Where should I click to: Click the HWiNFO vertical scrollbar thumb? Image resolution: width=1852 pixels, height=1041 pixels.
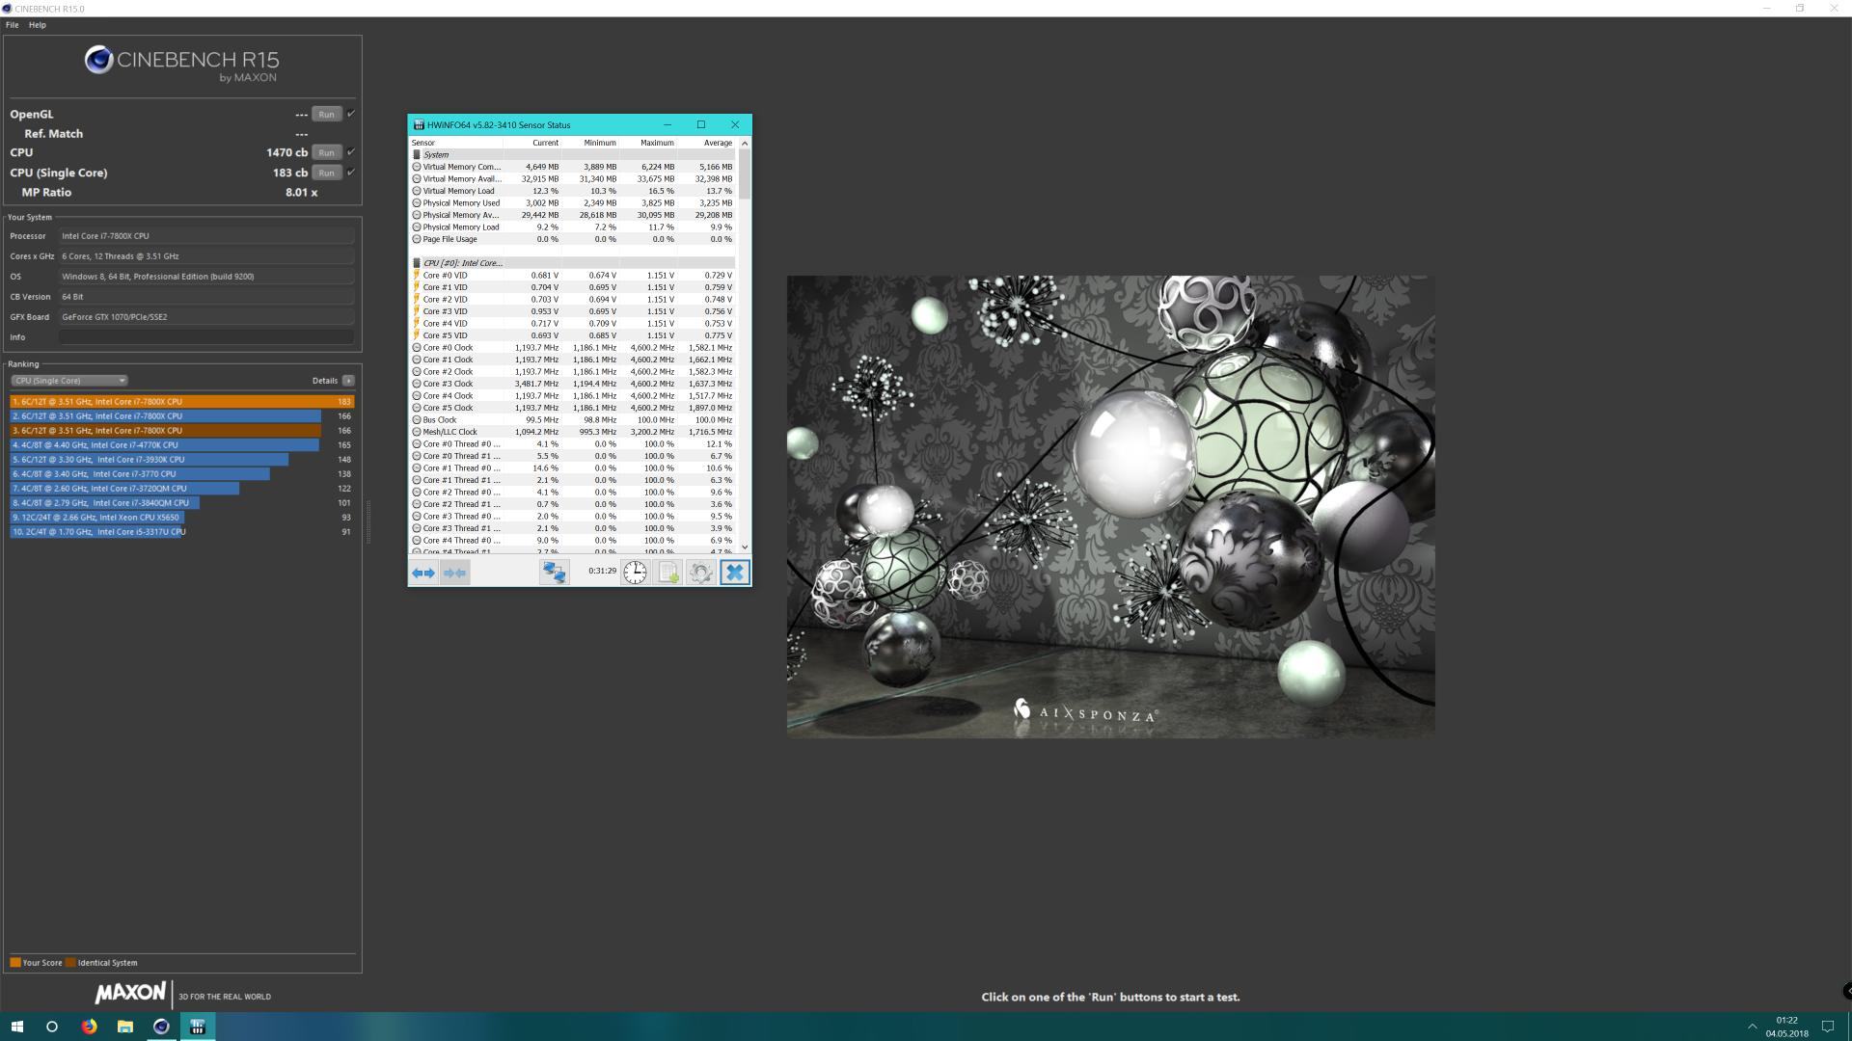745,175
